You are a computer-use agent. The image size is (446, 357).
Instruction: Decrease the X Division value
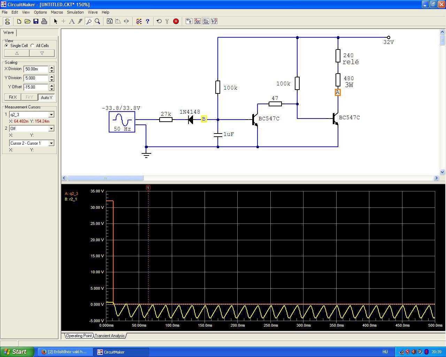click(52, 71)
